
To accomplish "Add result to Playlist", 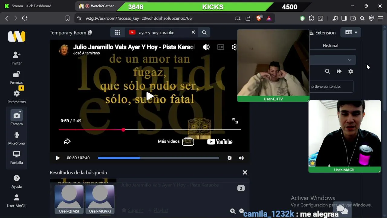I will [158, 210].
